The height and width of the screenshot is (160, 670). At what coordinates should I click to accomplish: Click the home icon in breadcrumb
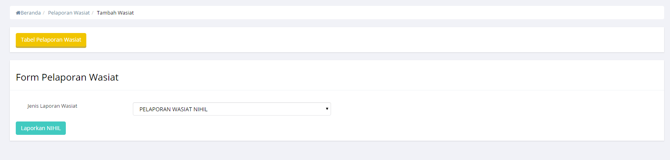click(x=18, y=13)
